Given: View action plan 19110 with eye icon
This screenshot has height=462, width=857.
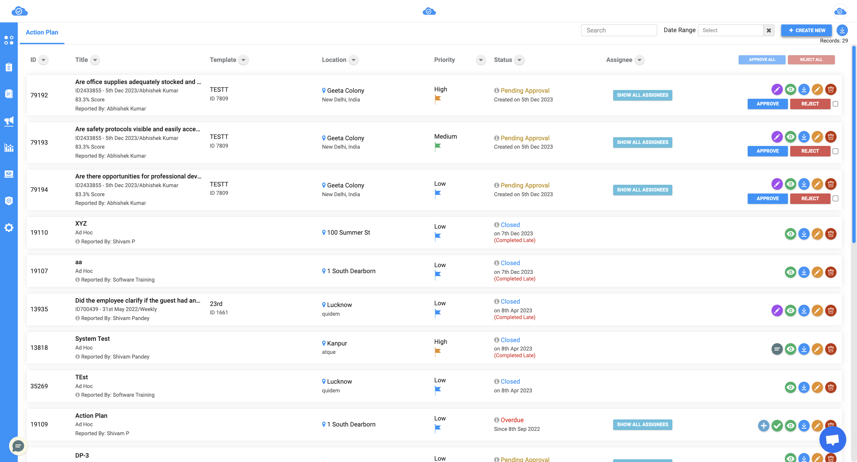Looking at the screenshot, I should click(790, 234).
